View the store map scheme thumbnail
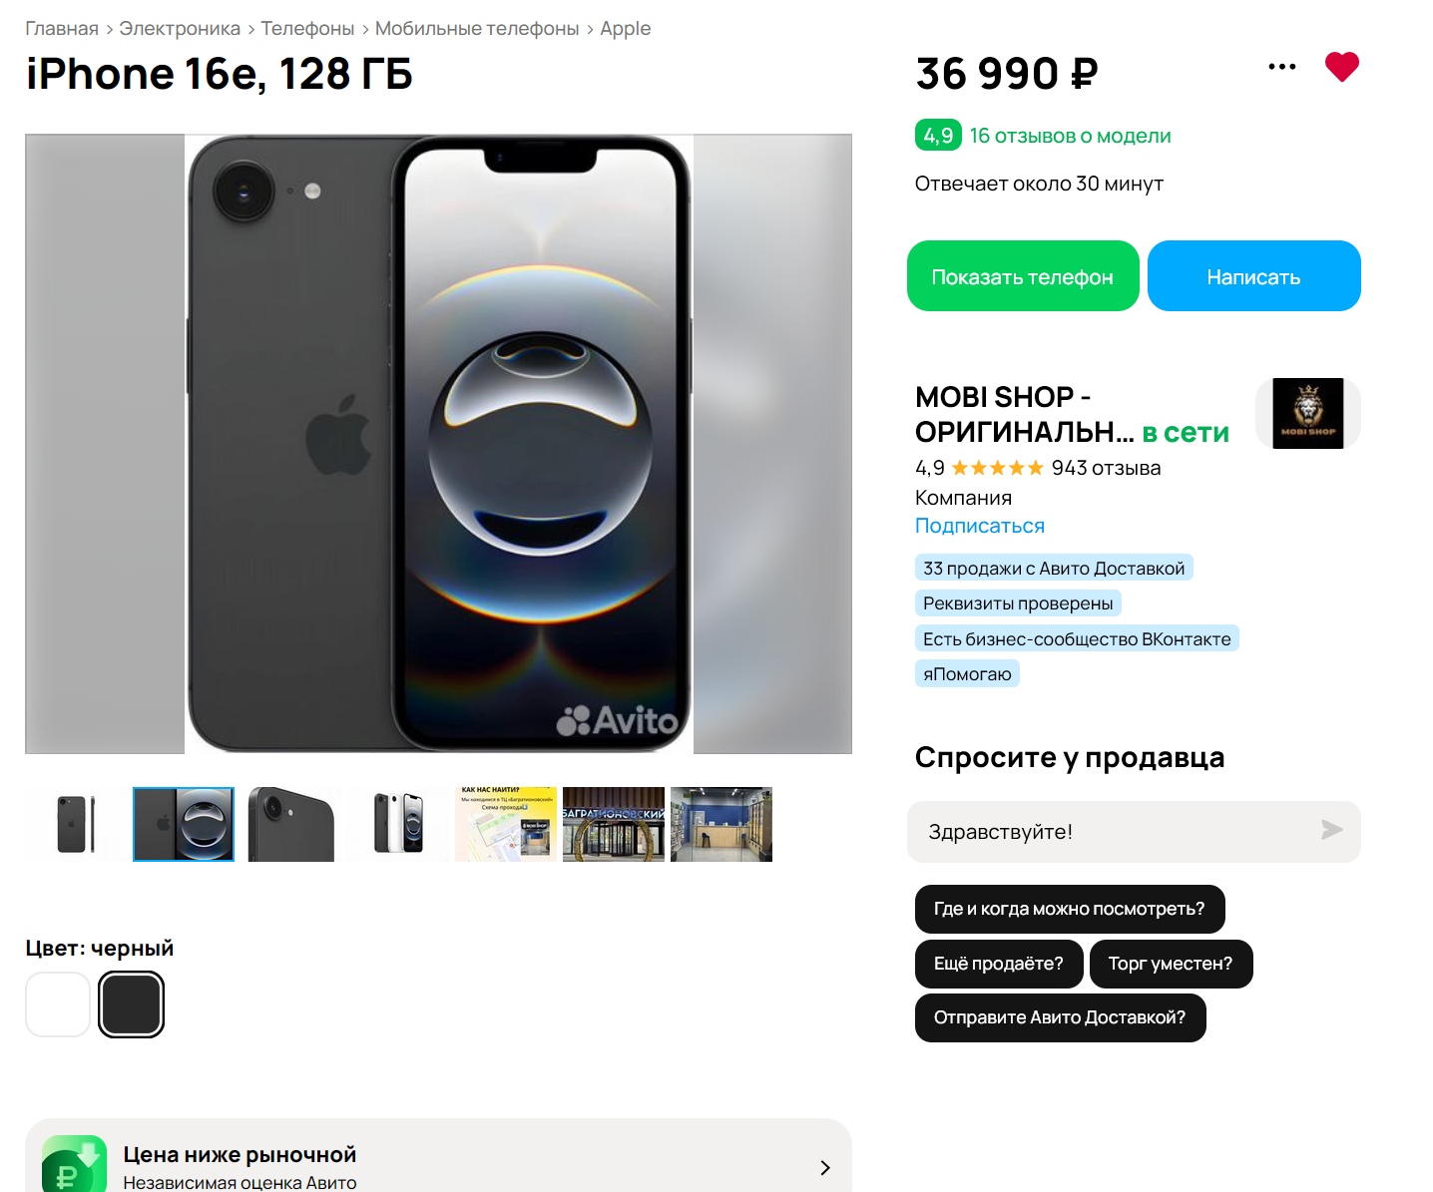1433x1192 pixels. (x=506, y=824)
